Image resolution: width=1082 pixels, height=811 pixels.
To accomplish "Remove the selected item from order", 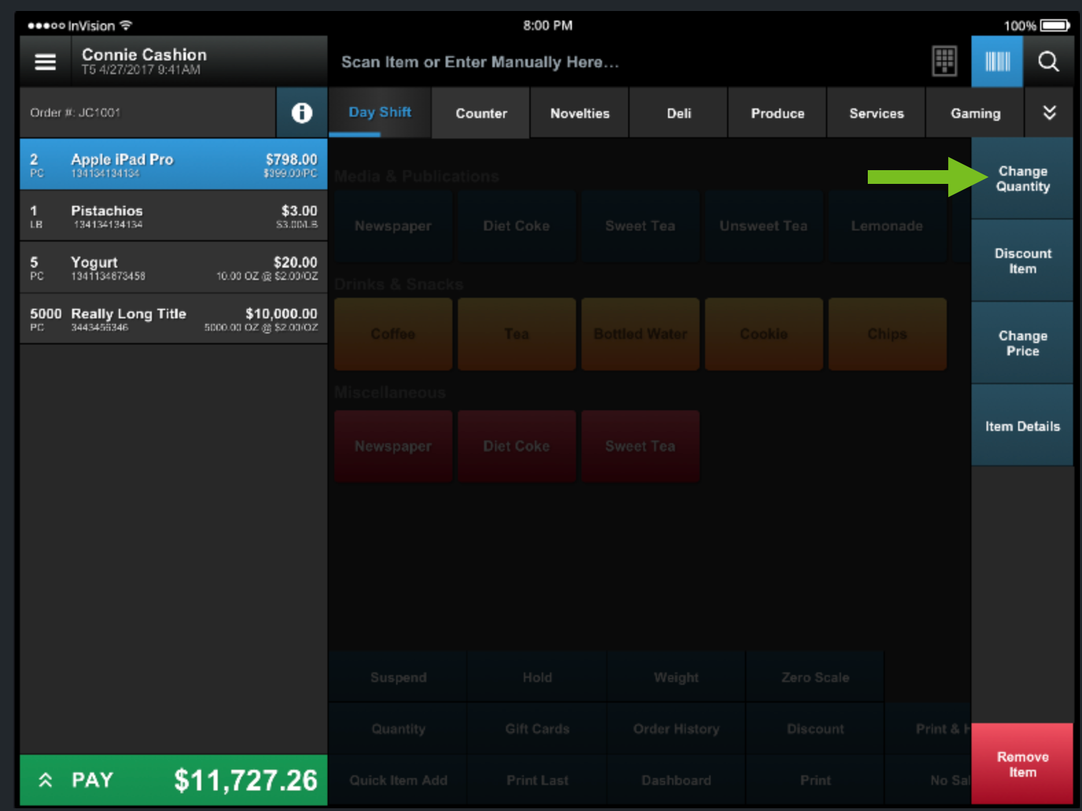I will (1022, 764).
